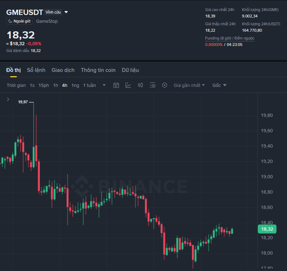Click the 19,80 price axis label

tap(267, 115)
